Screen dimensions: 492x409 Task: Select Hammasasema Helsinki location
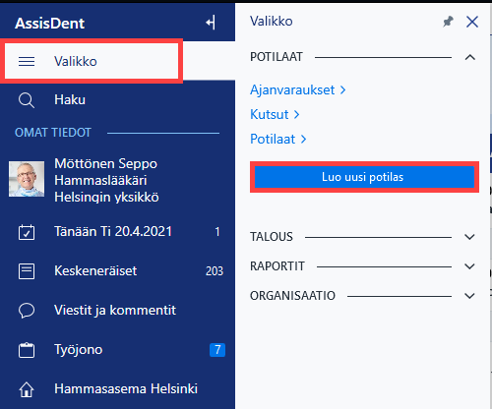click(126, 389)
